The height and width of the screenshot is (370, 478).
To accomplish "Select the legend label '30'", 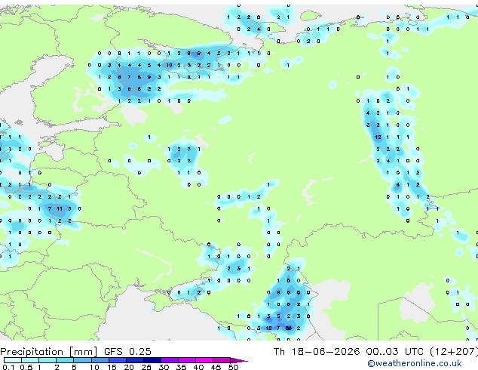I will (x=164, y=367).
